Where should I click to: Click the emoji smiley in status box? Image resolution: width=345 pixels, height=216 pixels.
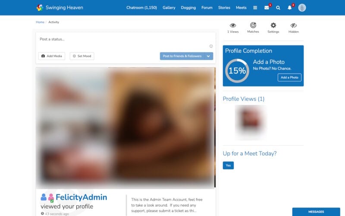pos(211,46)
